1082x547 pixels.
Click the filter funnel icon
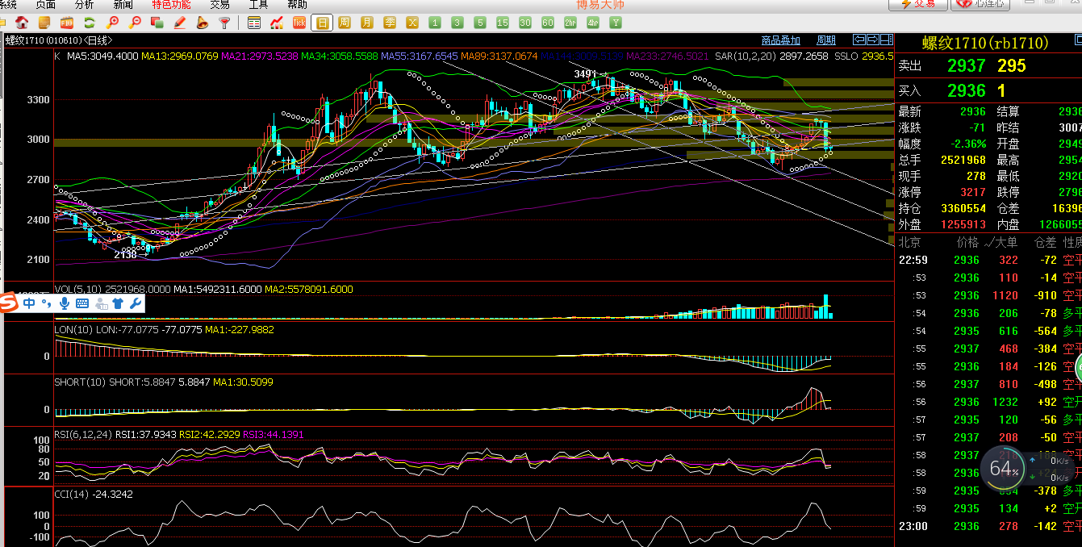click(225, 23)
